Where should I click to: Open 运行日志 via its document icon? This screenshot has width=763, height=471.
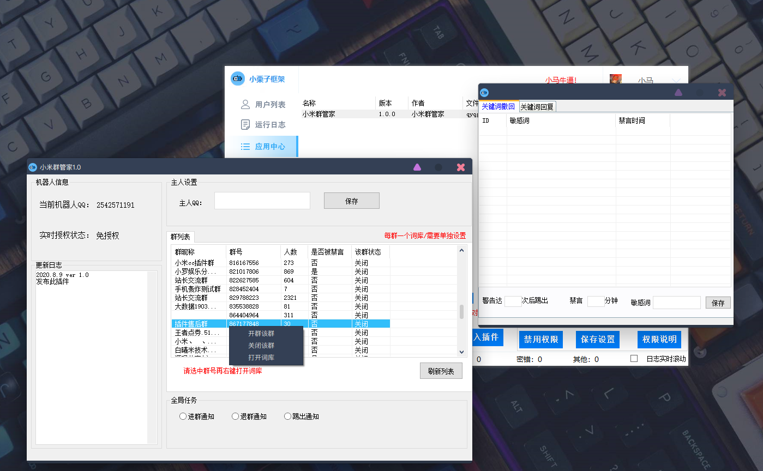[245, 125]
